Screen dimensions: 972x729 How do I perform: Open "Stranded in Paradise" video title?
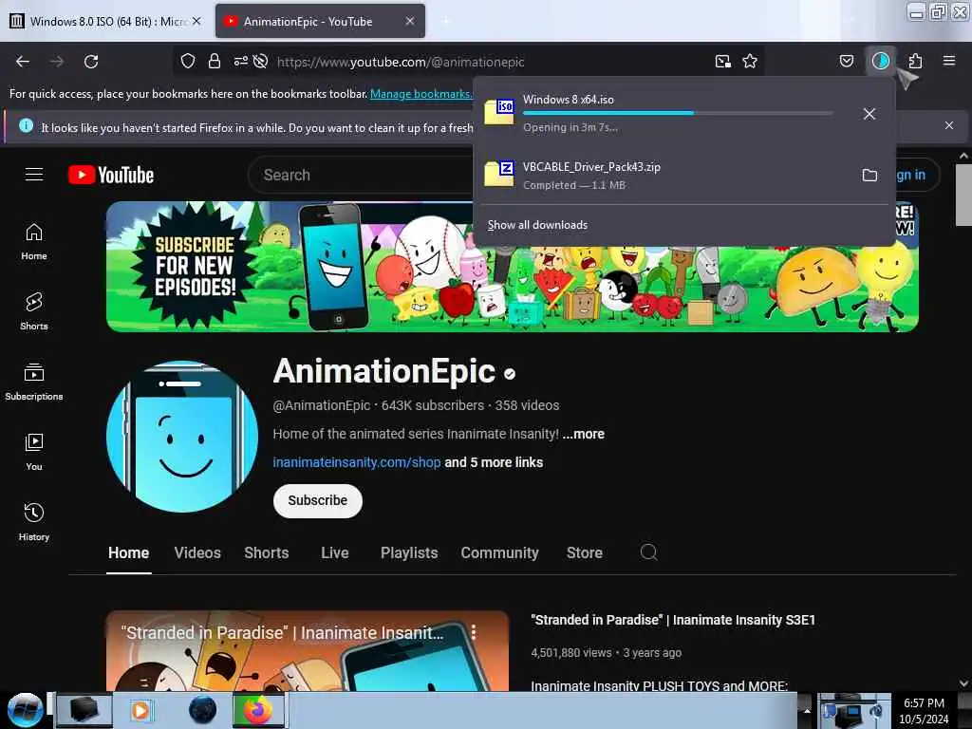(673, 620)
